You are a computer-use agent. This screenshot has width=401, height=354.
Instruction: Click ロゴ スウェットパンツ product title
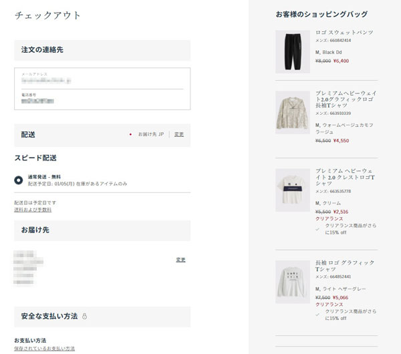coord(344,32)
